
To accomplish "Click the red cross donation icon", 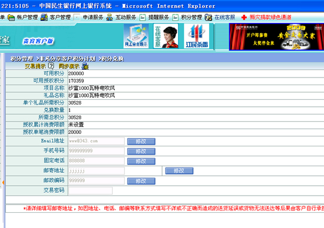I will (x=244, y=18).
